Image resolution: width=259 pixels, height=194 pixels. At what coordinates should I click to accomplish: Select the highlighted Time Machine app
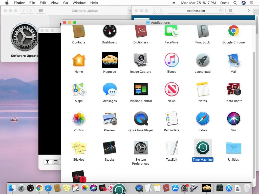pyautogui.click(x=203, y=148)
